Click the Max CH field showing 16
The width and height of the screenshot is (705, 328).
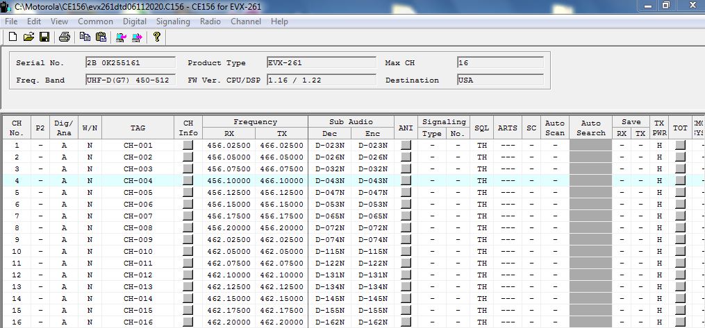(x=500, y=62)
